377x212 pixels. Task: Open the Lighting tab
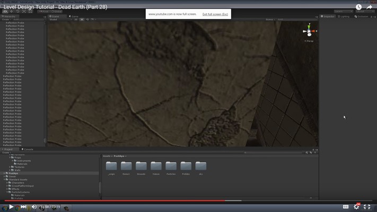(344, 16)
